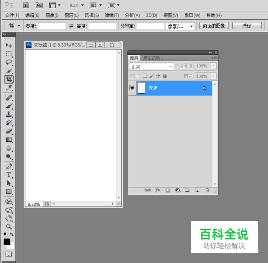This screenshot has width=268, height=263.
Task: Toggle lock all
Action: coord(165,76)
